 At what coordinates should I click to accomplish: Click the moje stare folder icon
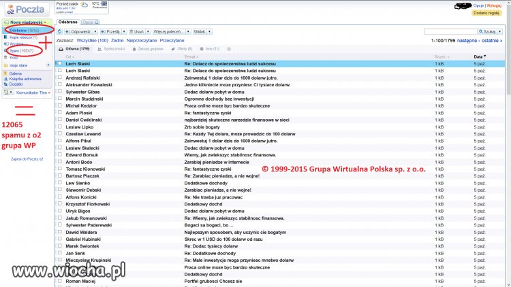tap(5, 65)
